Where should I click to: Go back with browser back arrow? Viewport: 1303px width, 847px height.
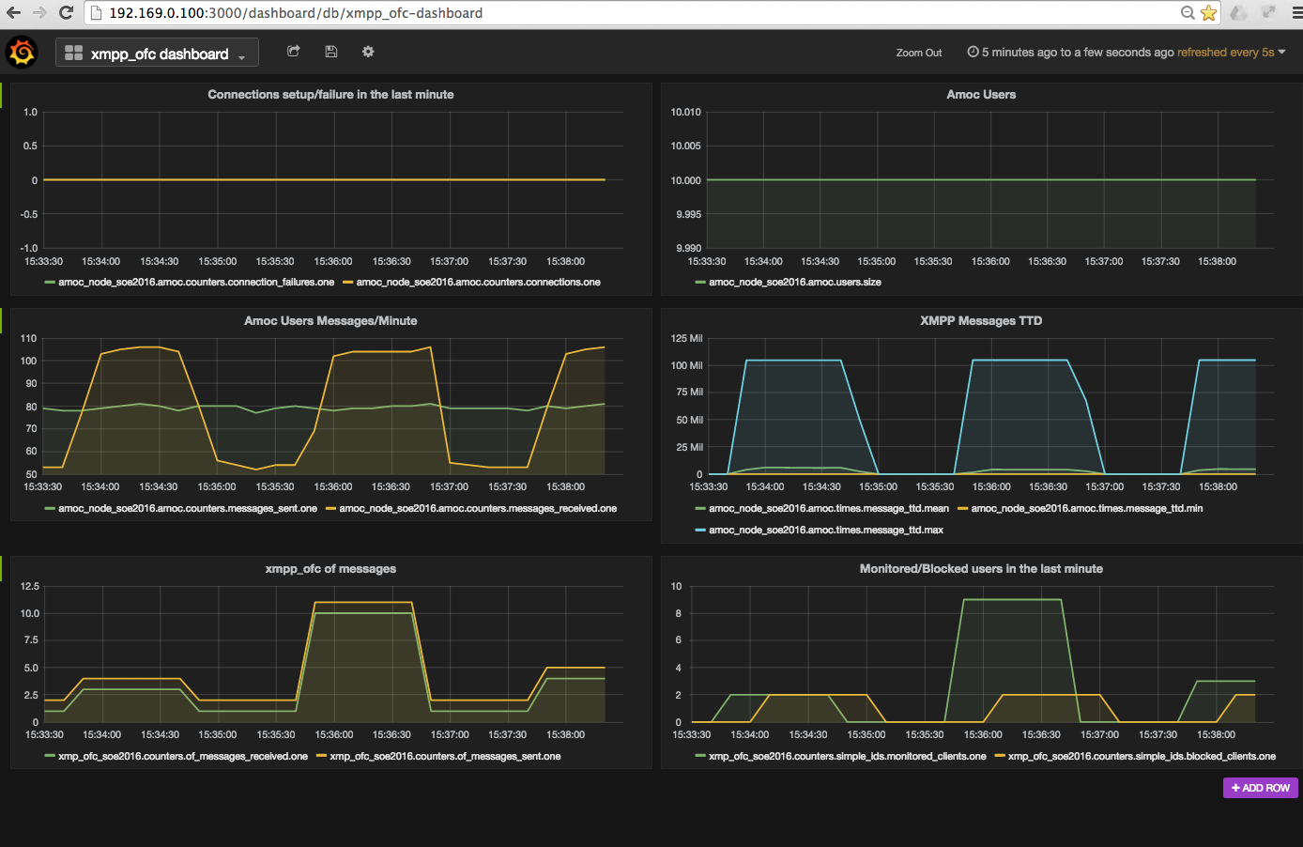pos(13,13)
